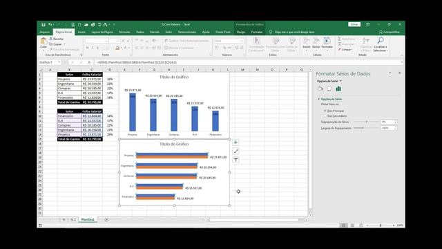
Task: Select the Eixo Principal radio button
Action: pos(325,111)
